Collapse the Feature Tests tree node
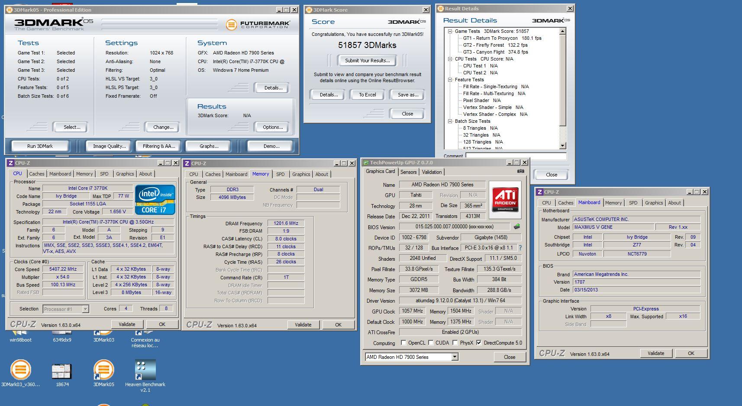The width and height of the screenshot is (742, 406). click(450, 80)
